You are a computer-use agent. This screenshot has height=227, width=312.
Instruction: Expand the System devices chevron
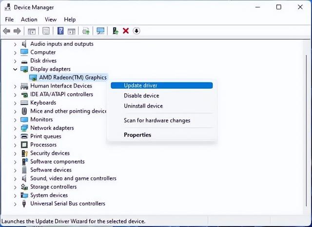tap(15, 195)
